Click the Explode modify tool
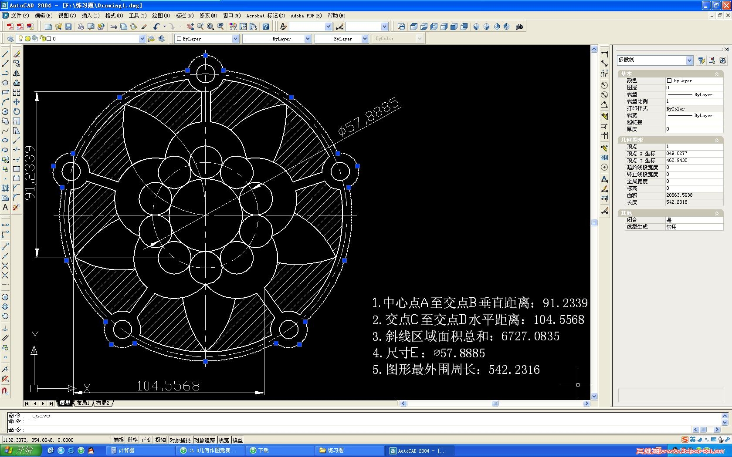 17,207
